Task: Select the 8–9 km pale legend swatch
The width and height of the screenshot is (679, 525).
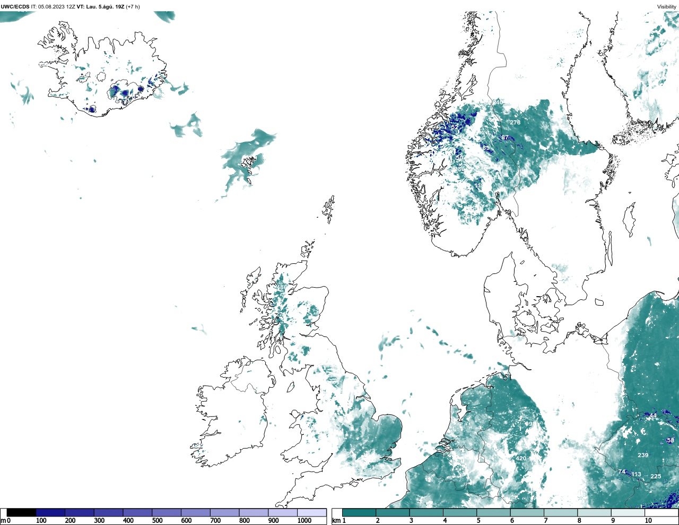Action: coord(594,512)
